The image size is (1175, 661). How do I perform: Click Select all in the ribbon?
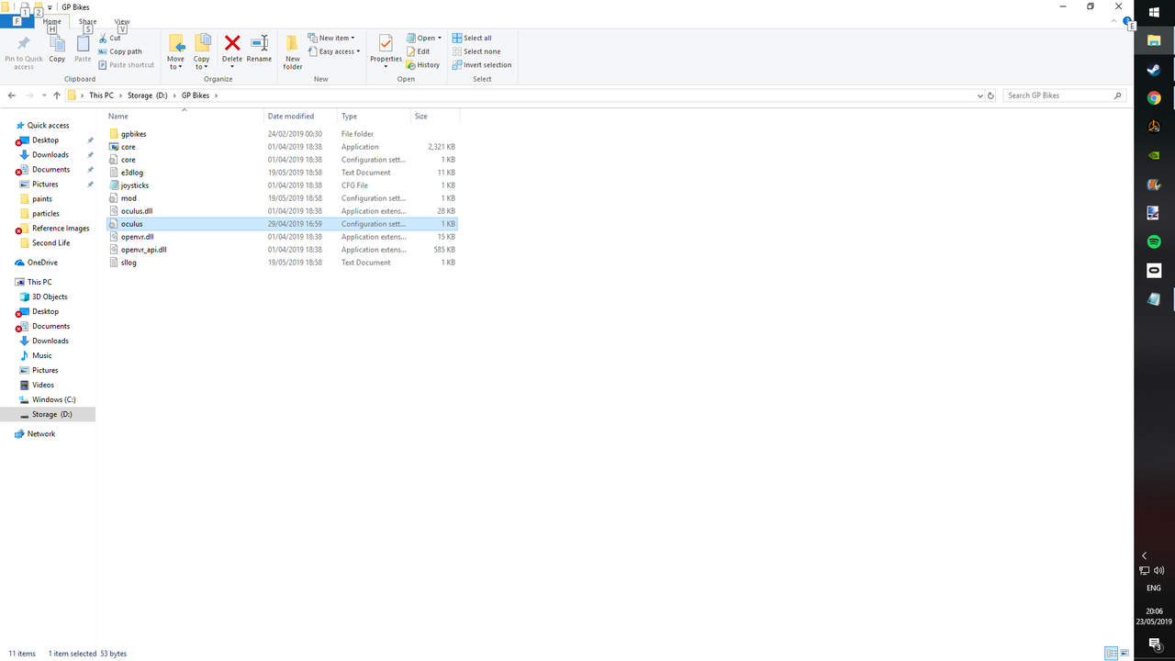click(x=472, y=39)
